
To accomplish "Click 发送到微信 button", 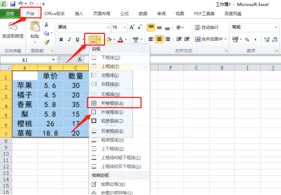I will (x=13, y=30).
